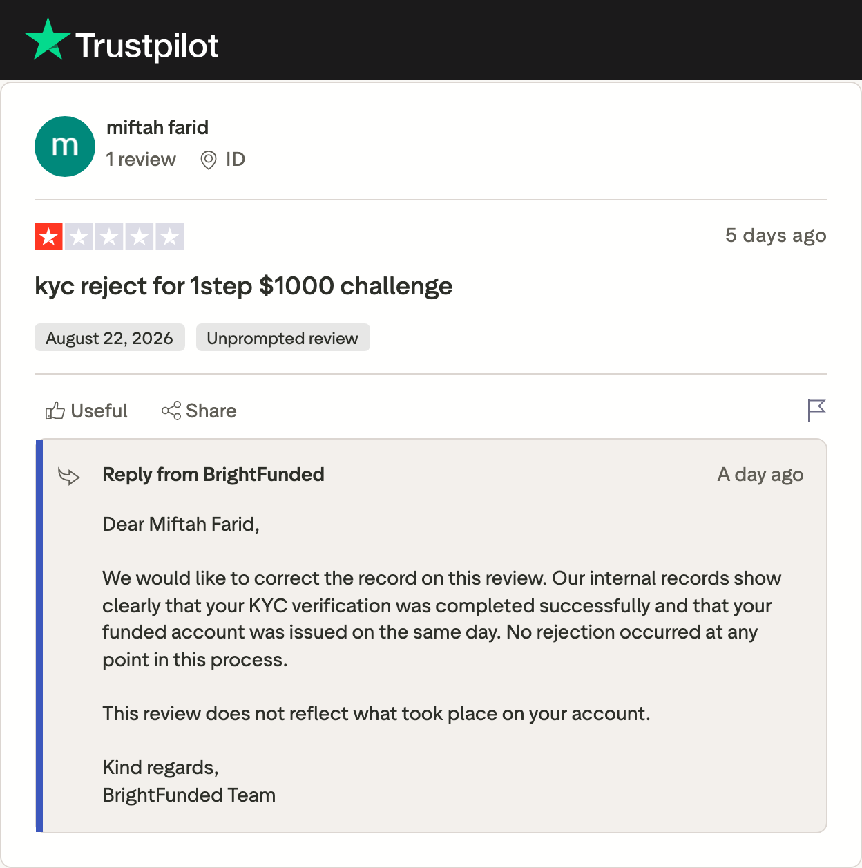Viewport: 862px width, 868px height.
Task: Click the August 22, 2026 date tag
Action: [110, 338]
